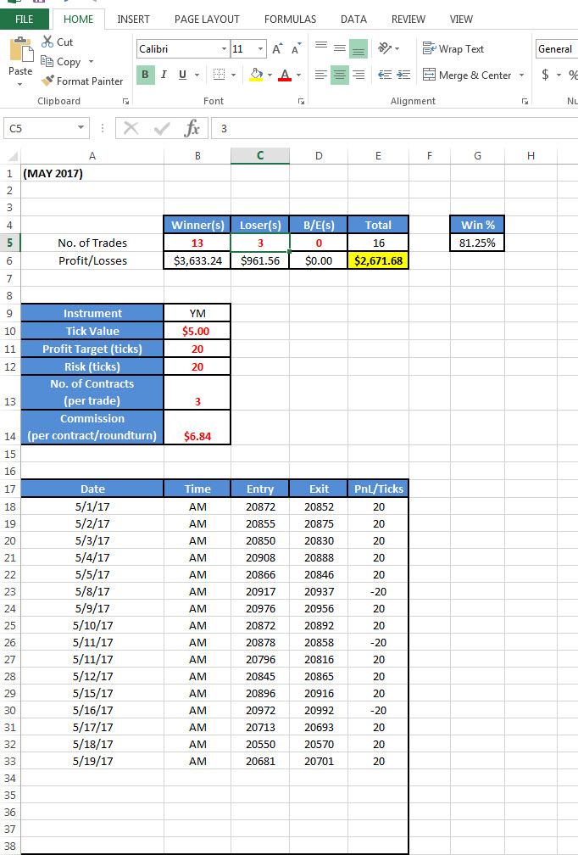This screenshot has width=578, height=855.
Task: Open the font name Calibri dropdown
Action: click(224, 49)
